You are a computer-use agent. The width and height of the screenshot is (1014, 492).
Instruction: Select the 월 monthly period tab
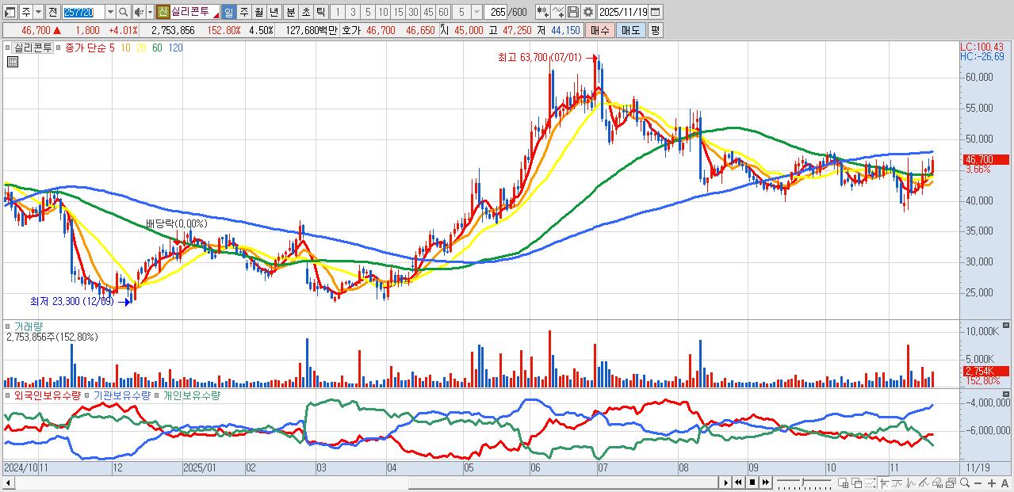click(x=258, y=12)
